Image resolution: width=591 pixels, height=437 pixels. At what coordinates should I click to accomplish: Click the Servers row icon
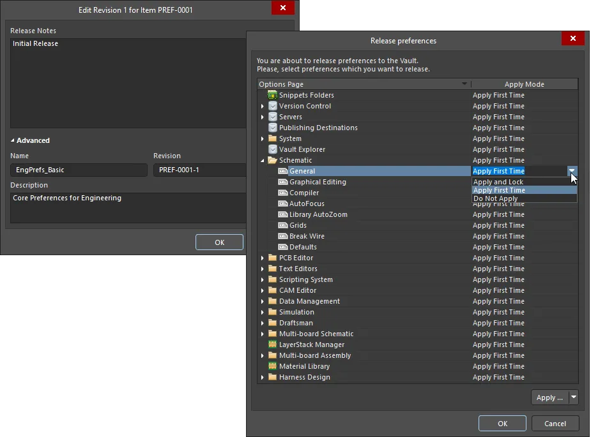[x=273, y=117]
